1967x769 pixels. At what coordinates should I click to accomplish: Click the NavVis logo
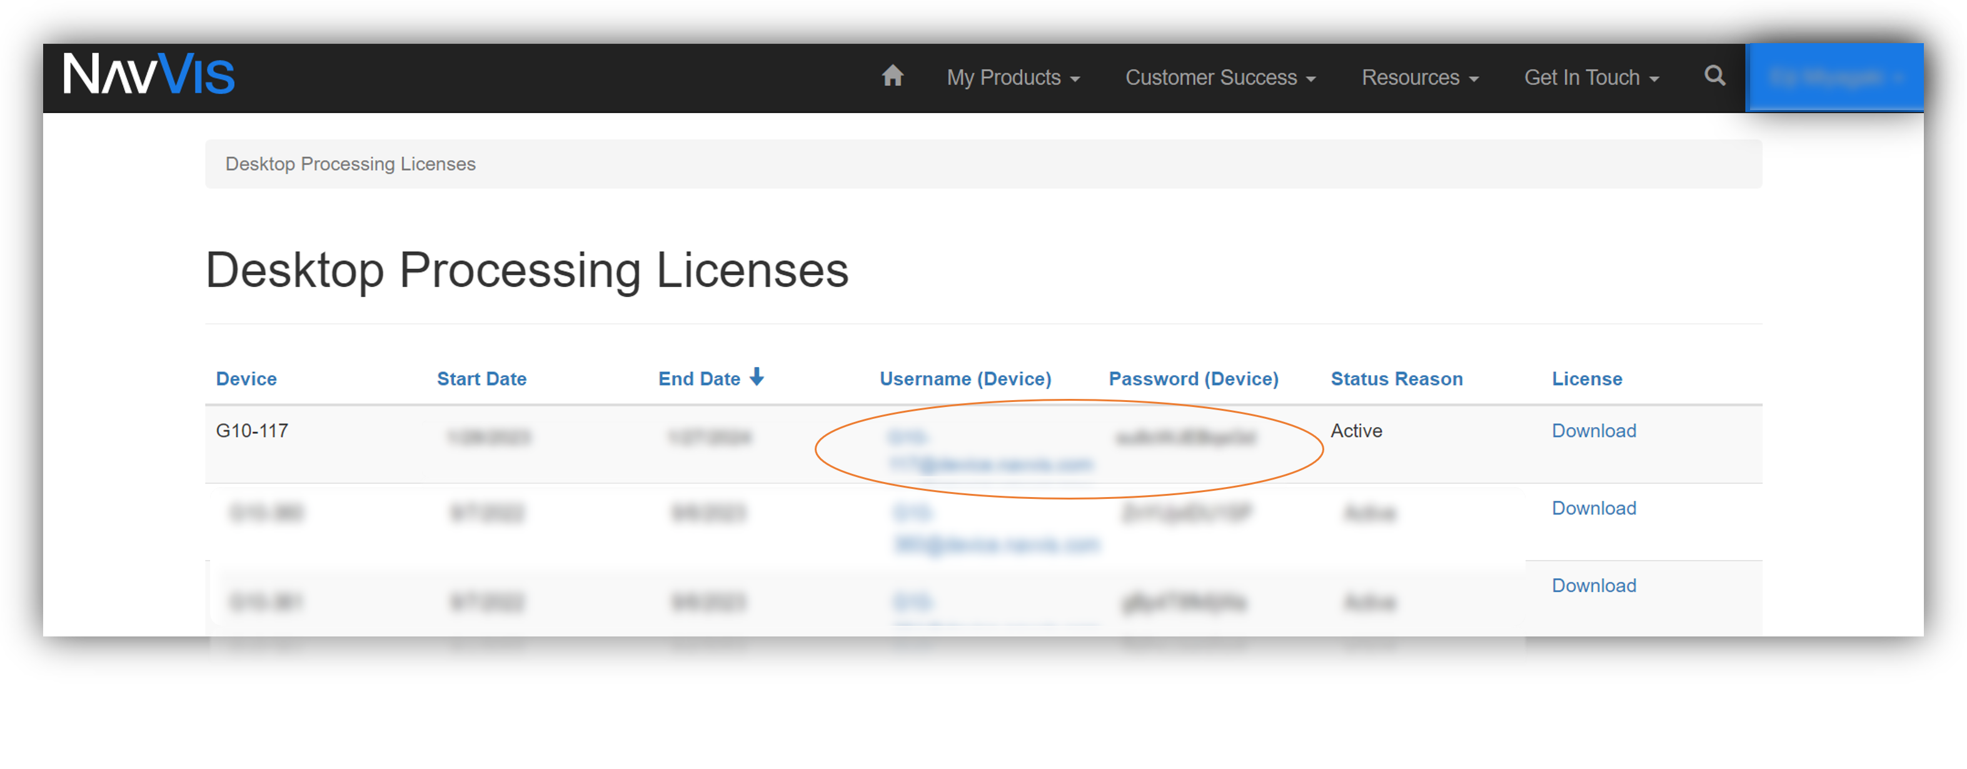pyautogui.click(x=149, y=74)
